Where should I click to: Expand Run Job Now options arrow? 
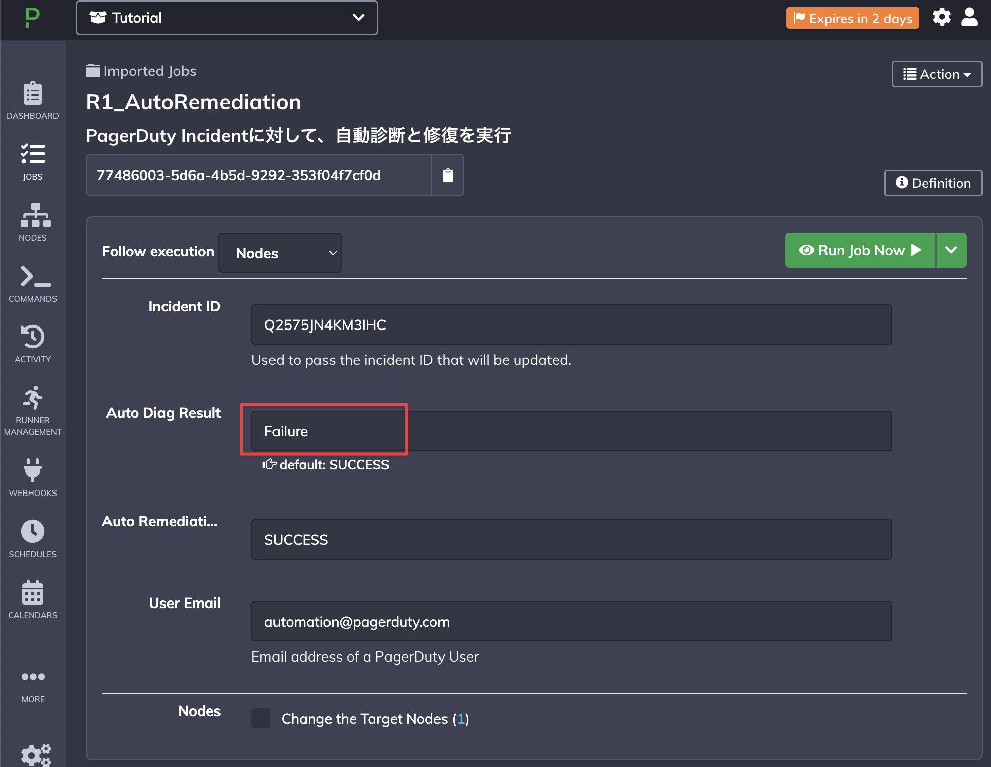(x=951, y=250)
